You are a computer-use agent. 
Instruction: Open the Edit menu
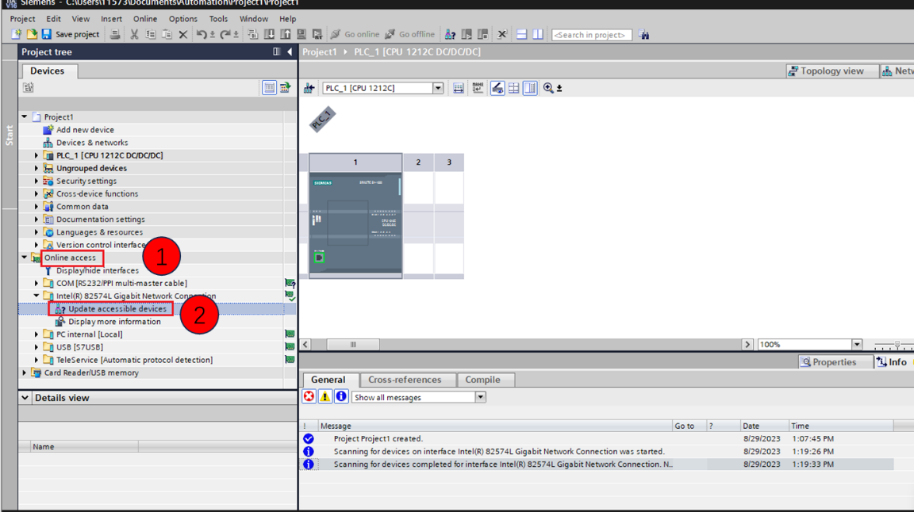click(x=53, y=19)
